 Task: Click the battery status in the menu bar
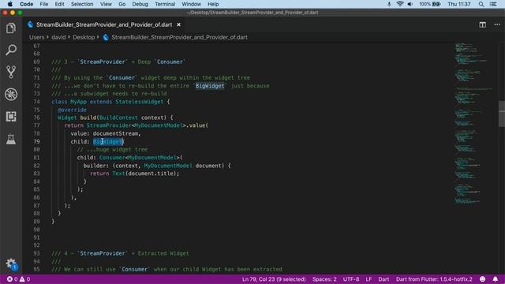pos(429,4)
